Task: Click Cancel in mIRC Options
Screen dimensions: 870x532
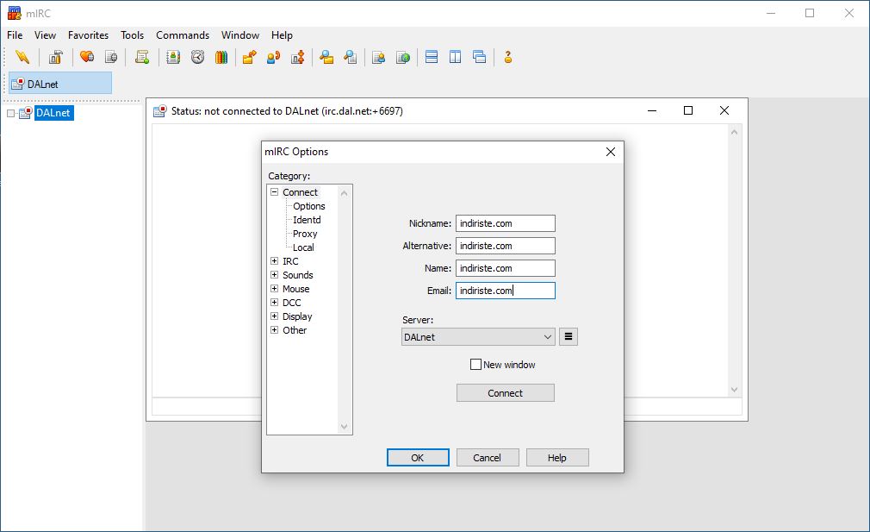Action: pyautogui.click(x=487, y=458)
